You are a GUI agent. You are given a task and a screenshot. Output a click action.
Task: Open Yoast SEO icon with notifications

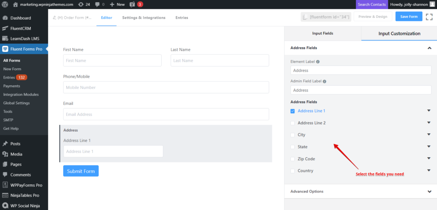pyautogui.click(x=132, y=4)
